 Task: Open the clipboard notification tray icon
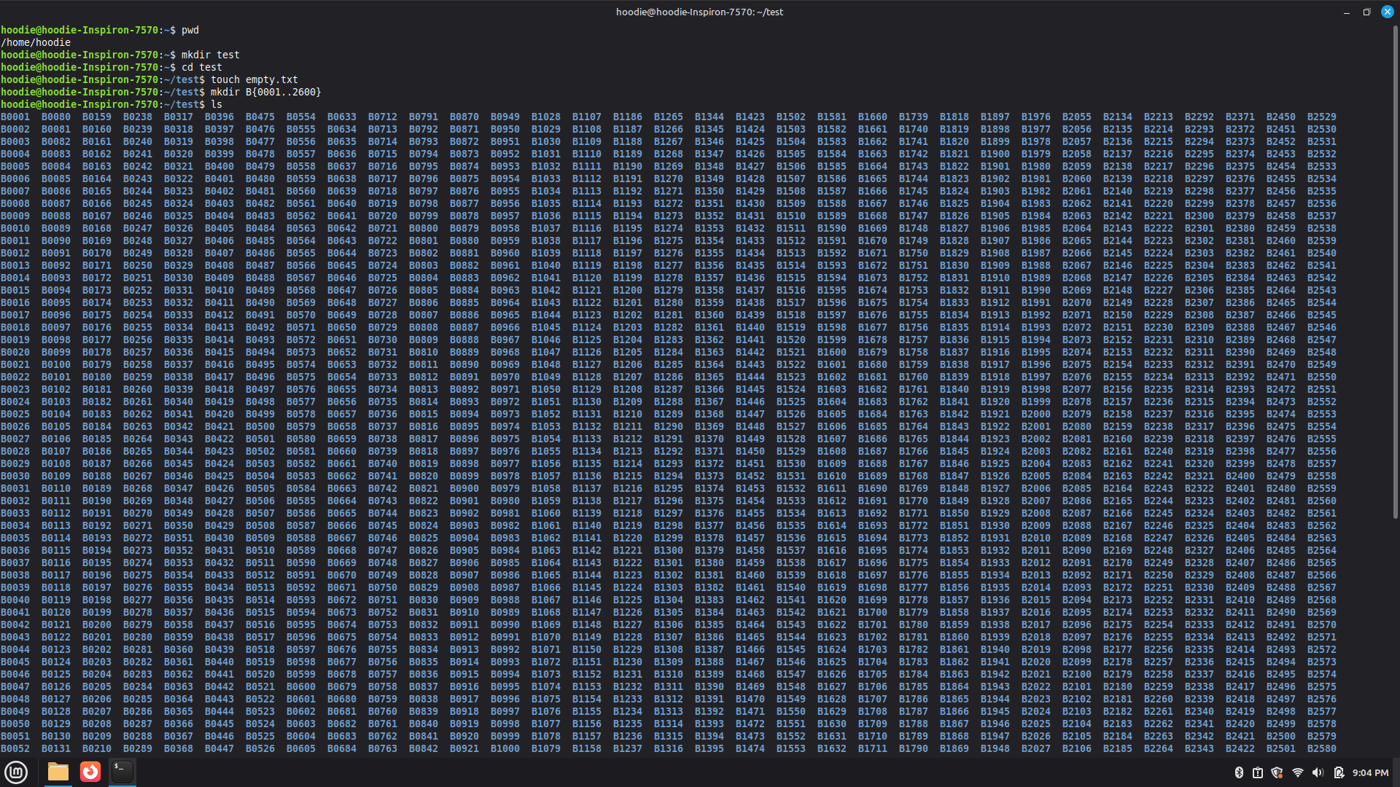point(1258,772)
